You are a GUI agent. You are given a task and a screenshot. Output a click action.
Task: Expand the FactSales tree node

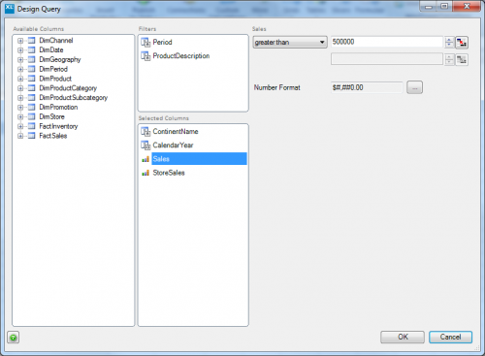20,136
